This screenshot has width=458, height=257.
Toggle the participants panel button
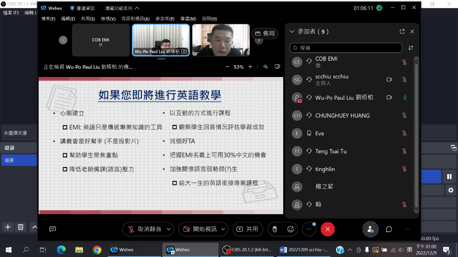(370, 229)
